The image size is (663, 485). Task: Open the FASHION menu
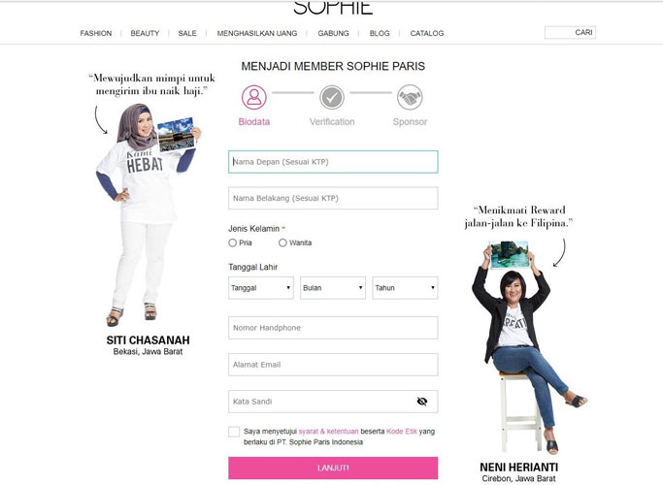[96, 33]
